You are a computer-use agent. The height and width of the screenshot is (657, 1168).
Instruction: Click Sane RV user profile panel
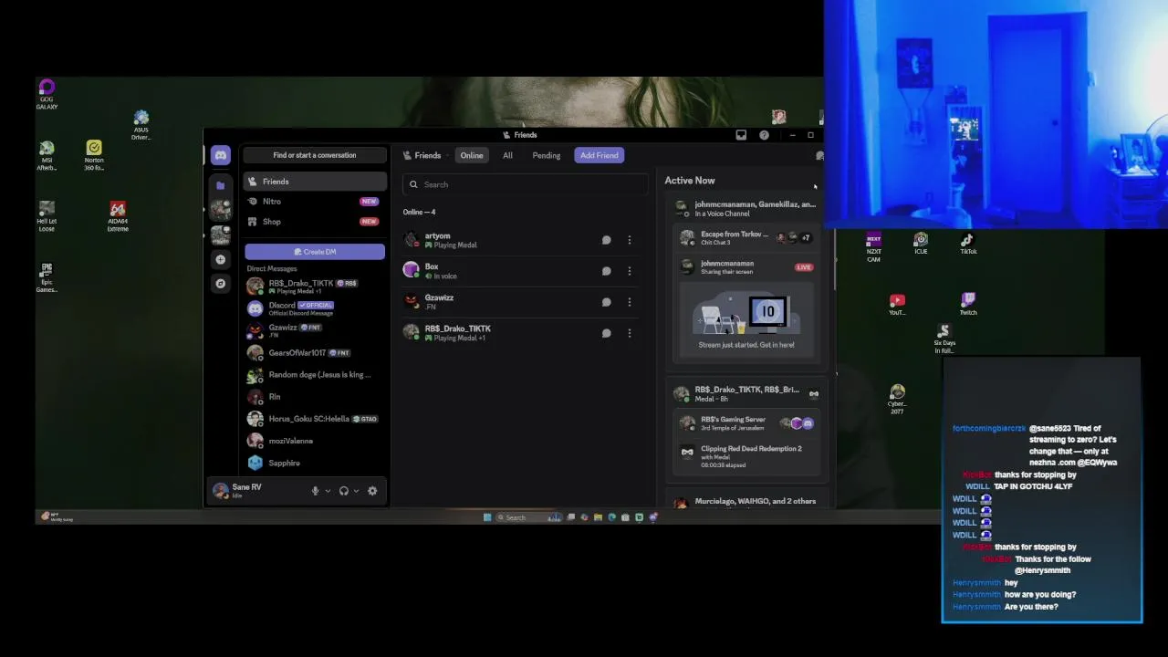click(x=255, y=491)
